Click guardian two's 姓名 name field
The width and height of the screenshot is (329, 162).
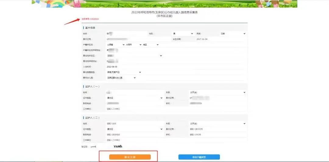coord(134,124)
